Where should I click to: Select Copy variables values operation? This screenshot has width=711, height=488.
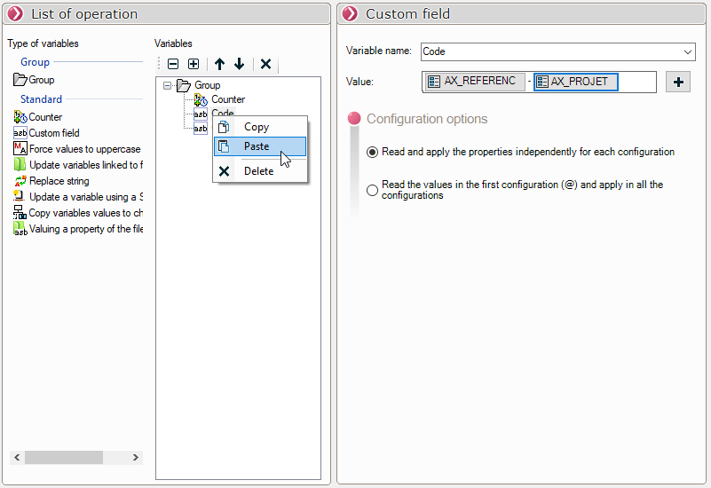click(84, 213)
